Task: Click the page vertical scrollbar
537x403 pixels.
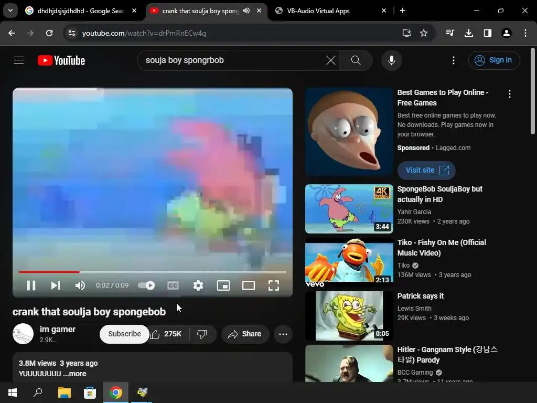Action: click(x=533, y=91)
